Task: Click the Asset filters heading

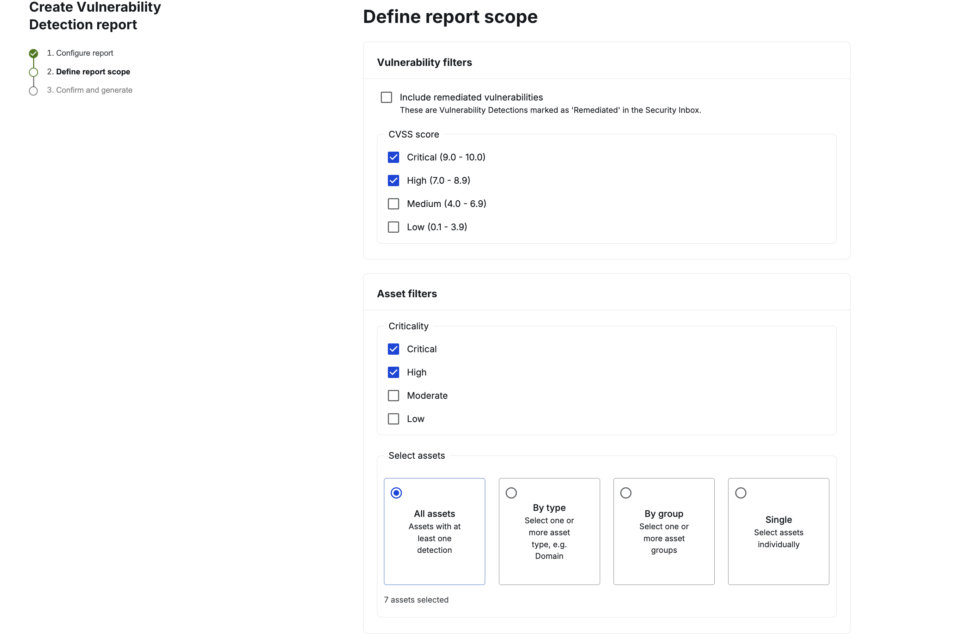Action: click(x=407, y=294)
